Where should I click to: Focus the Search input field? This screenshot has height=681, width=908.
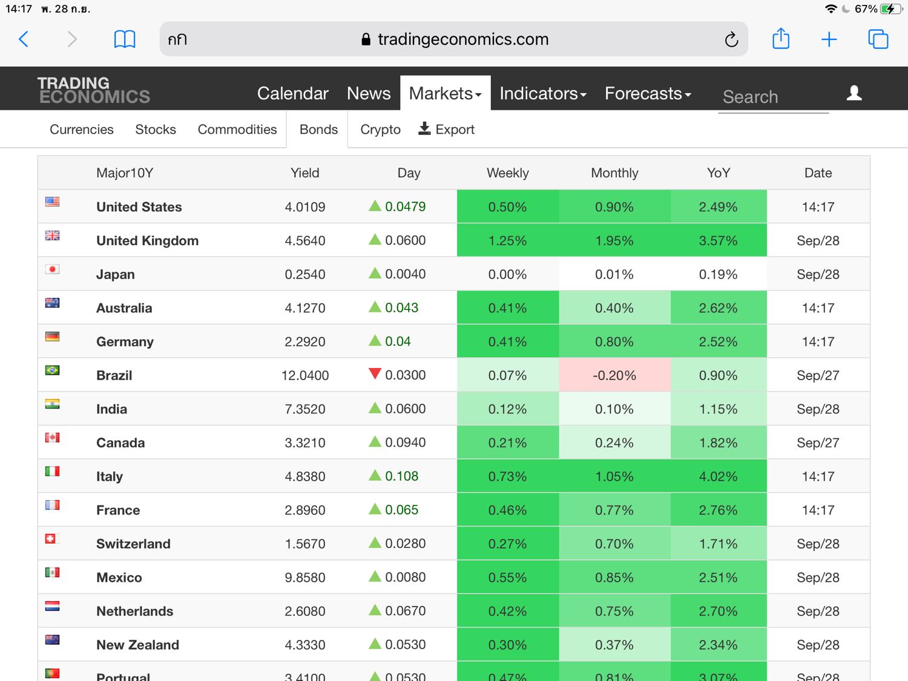tap(773, 97)
